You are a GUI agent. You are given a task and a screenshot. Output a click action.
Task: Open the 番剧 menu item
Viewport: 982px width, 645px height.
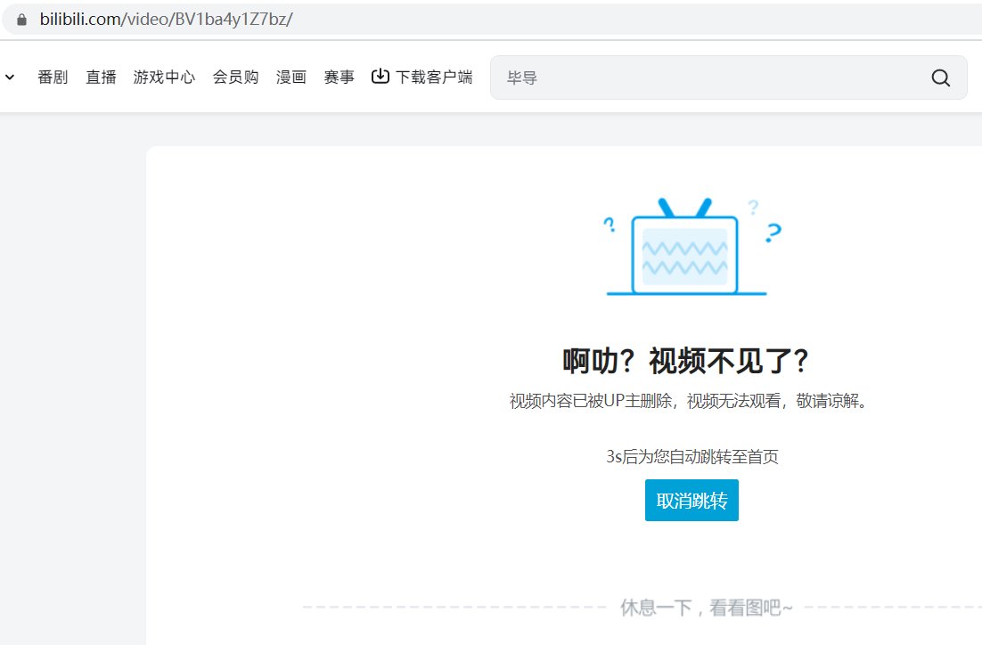click(53, 77)
